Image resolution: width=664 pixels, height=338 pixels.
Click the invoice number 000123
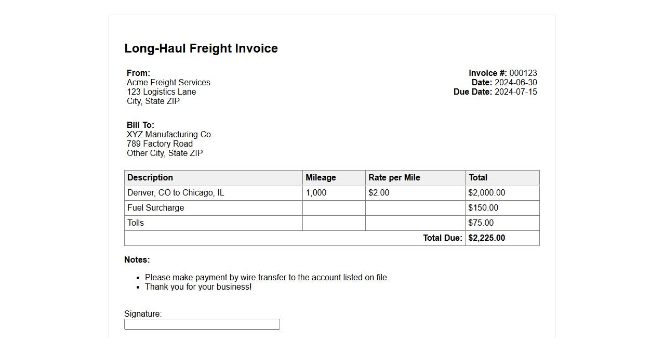[x=523, y=73]
